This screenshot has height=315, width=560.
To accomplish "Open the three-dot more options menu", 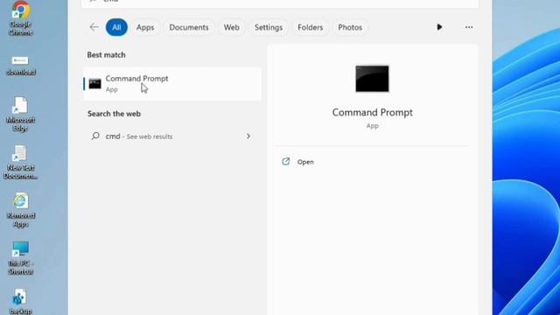I will point(469,27).
